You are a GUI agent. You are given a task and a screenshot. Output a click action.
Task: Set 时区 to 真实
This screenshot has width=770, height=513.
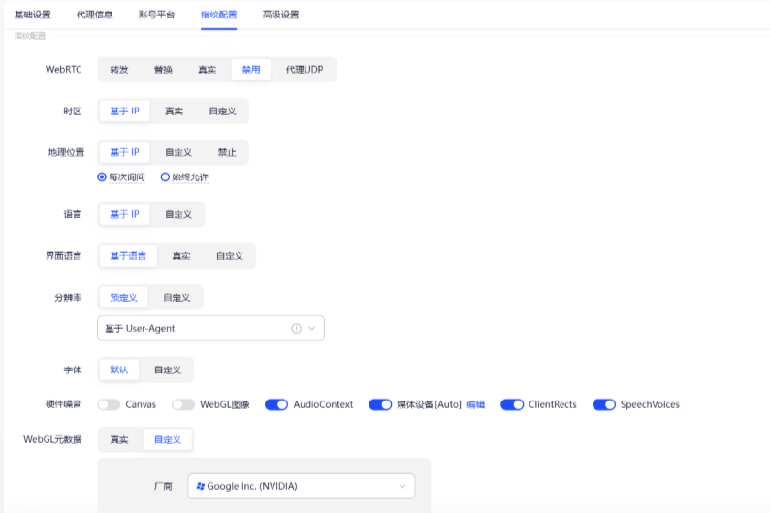(x=174, y=112)
